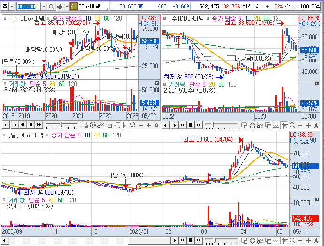Screen dimensions: 324x246
Task: Open chart settings gear on monthly chart toolbar
Action: pos(93,125)
